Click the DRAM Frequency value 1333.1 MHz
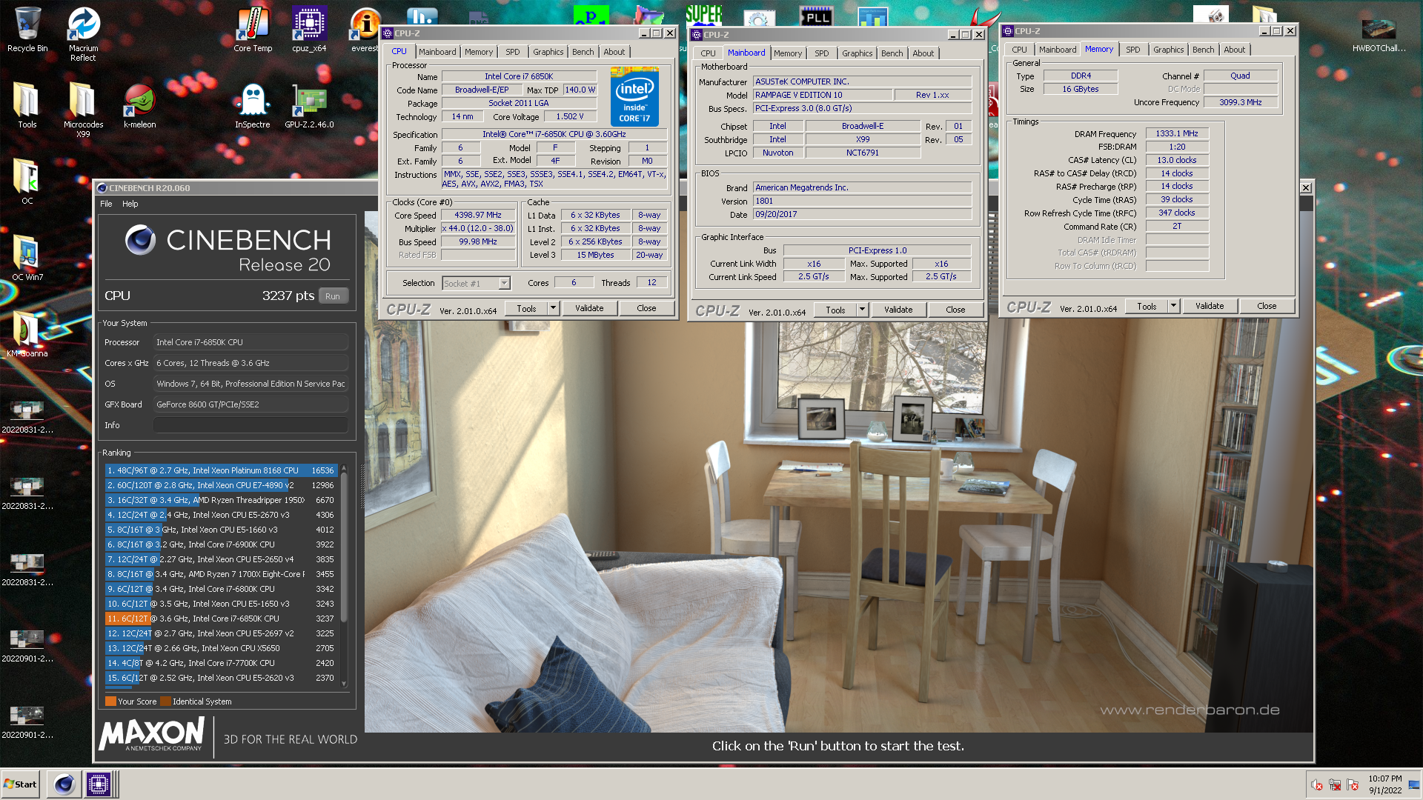 (1177, 133)
